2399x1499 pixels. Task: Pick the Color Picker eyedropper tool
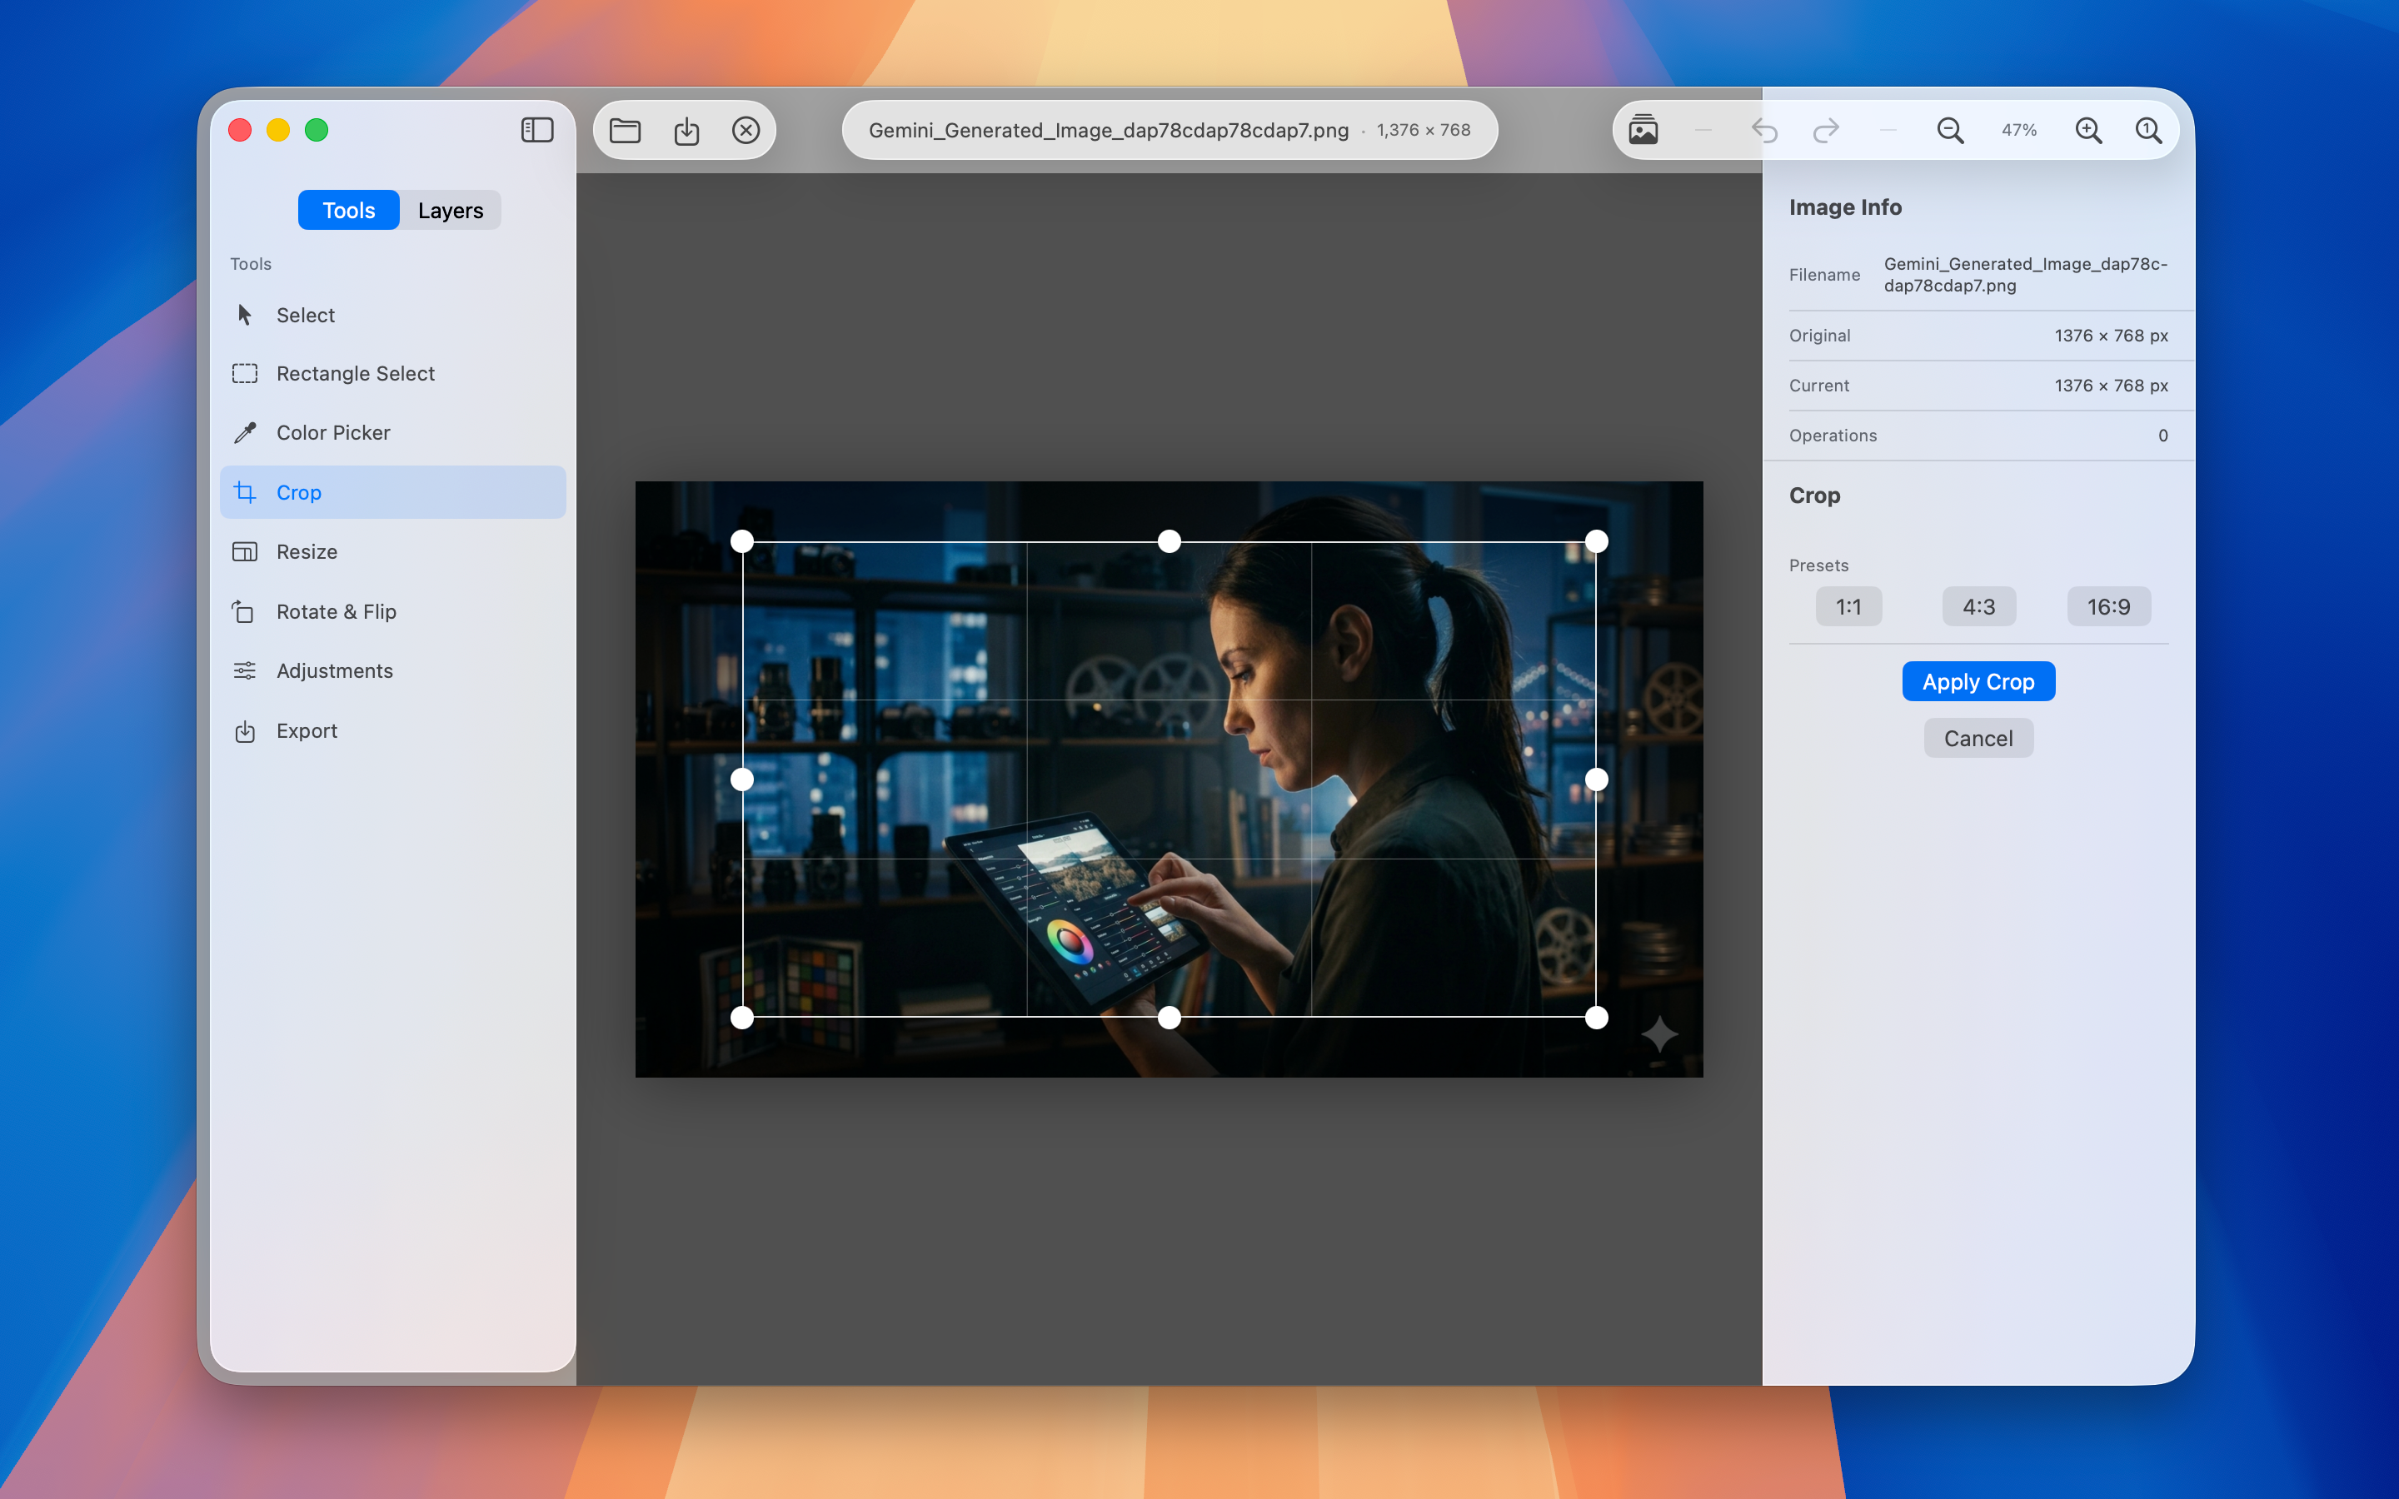tap(392, 433)
